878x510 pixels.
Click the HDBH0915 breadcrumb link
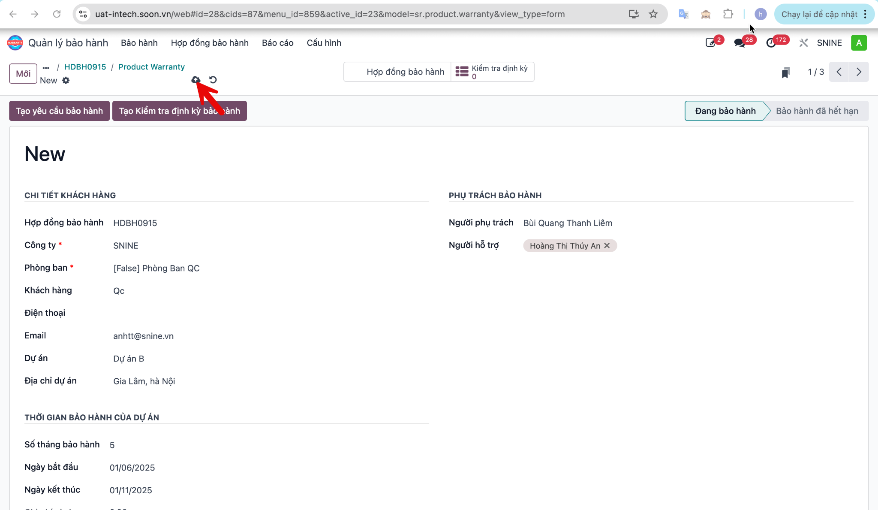click(x=85, y=67)
